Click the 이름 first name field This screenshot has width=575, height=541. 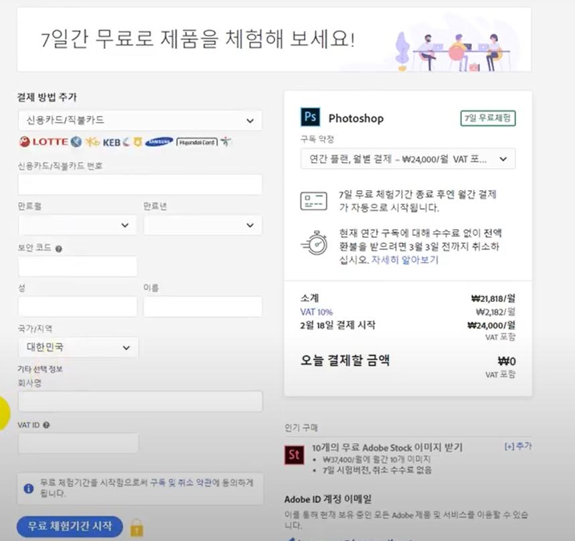[203, 307]
